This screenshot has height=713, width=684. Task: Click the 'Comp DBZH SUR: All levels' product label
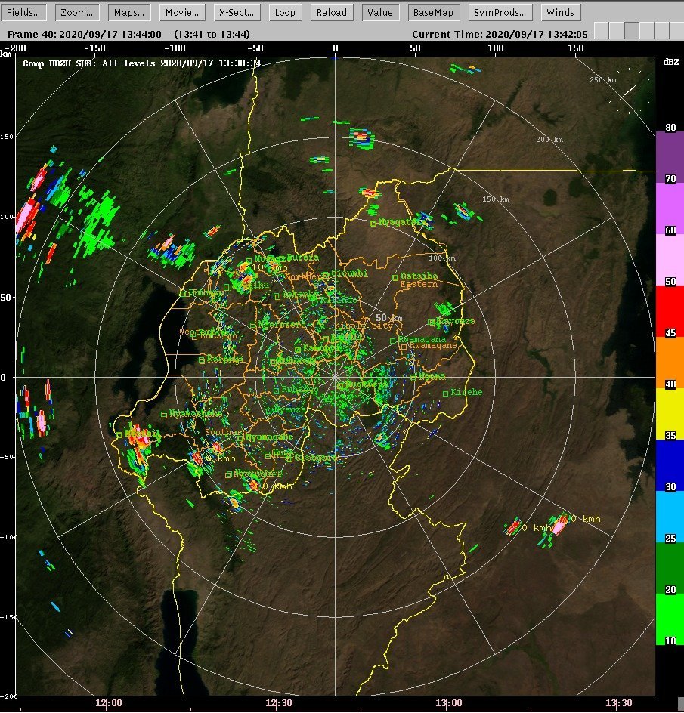90,63
